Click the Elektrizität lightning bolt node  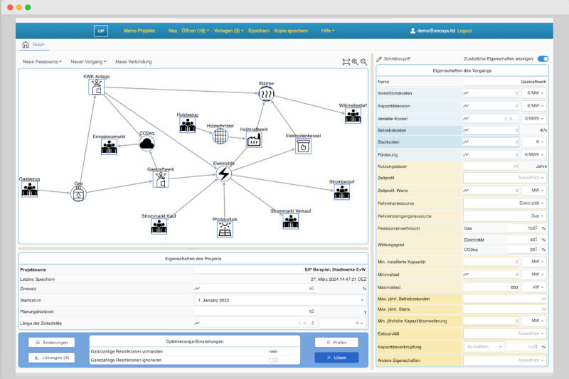[x=224, y=174]
